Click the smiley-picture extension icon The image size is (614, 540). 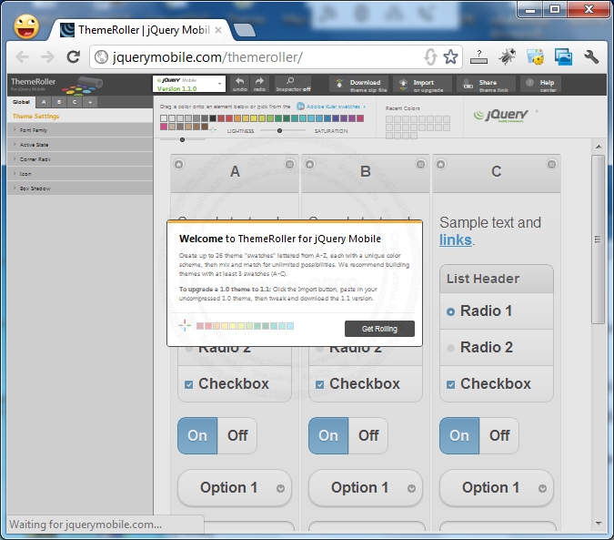tap(535, 57)
